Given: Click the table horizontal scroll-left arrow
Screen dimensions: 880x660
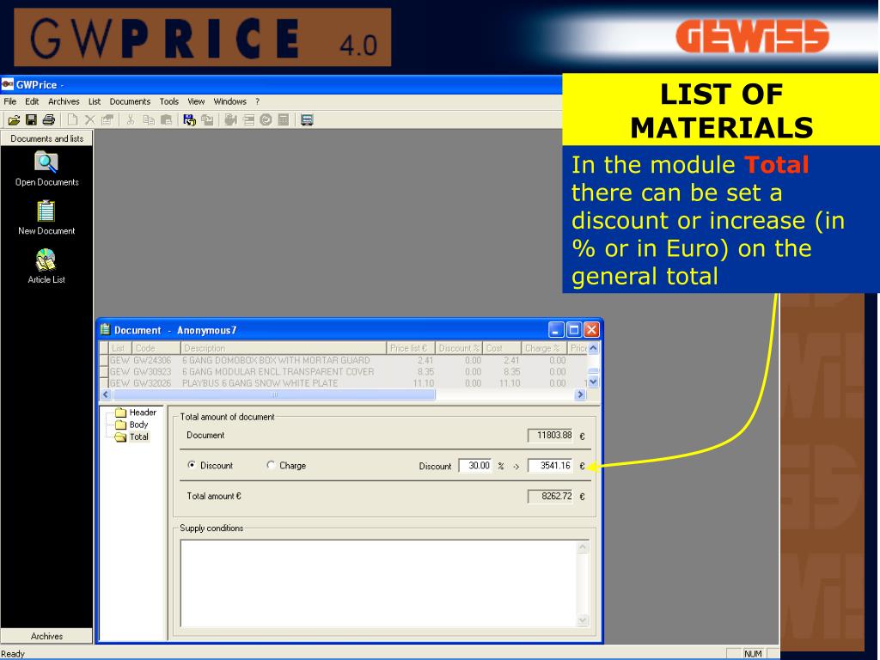Looking at the screenshot, I should coord(106,394).
